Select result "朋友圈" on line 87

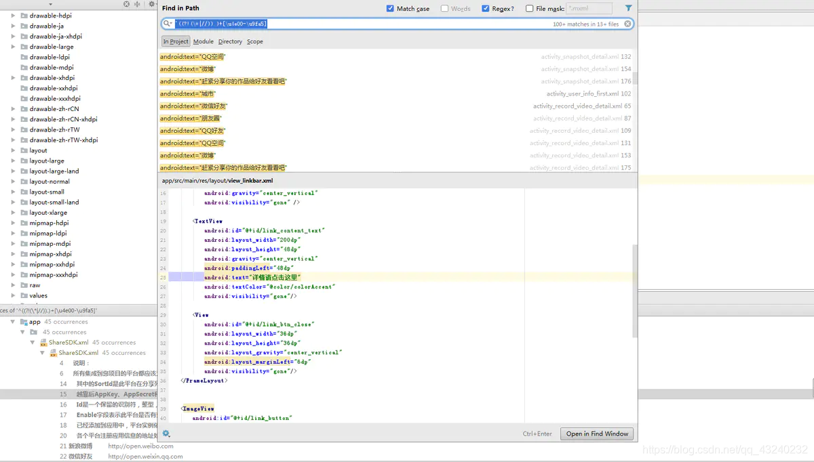click(x=395, y=119)
